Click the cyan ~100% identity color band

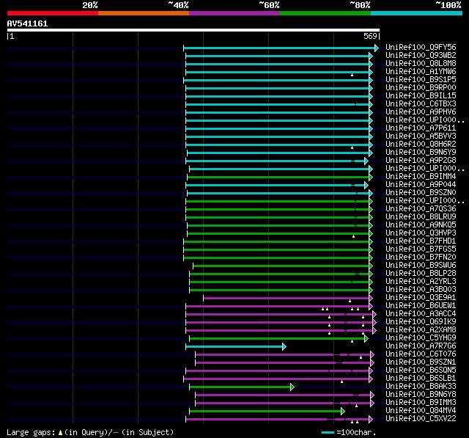point(416,13)
